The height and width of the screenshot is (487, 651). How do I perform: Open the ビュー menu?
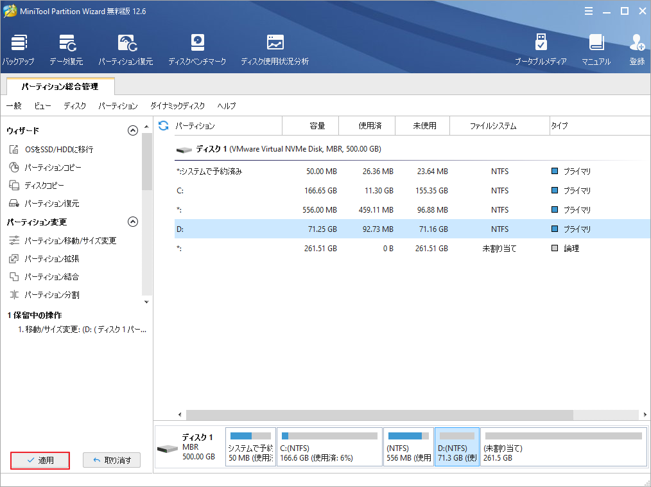[42, 105]
